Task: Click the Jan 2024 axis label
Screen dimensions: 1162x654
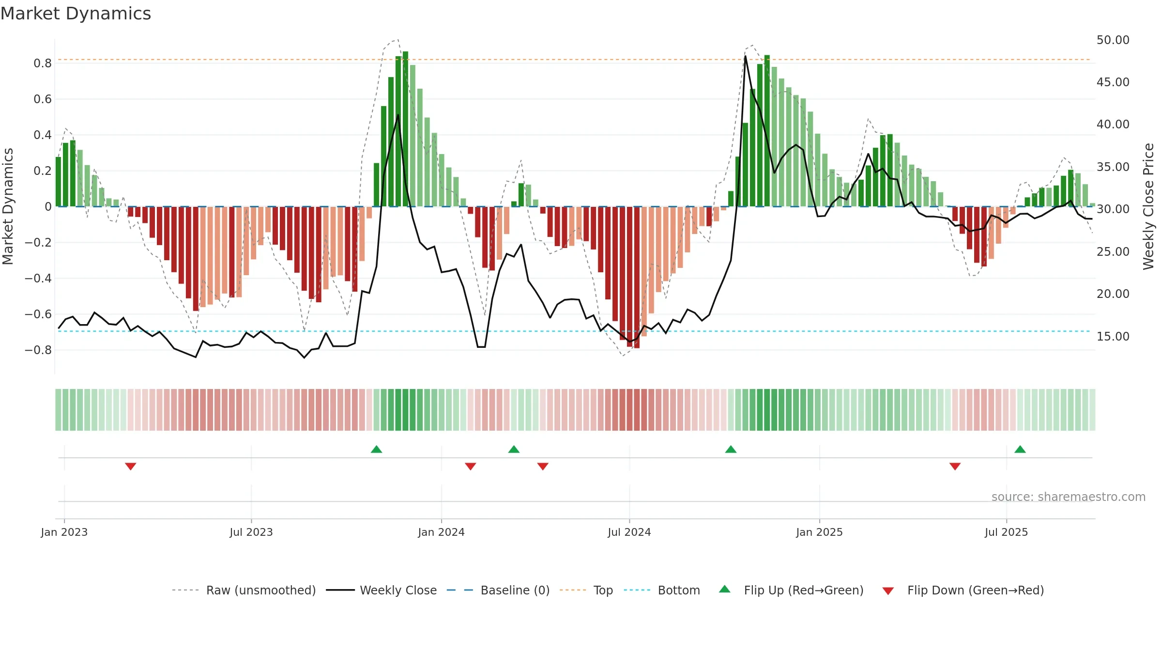Action: pos(441,532)
